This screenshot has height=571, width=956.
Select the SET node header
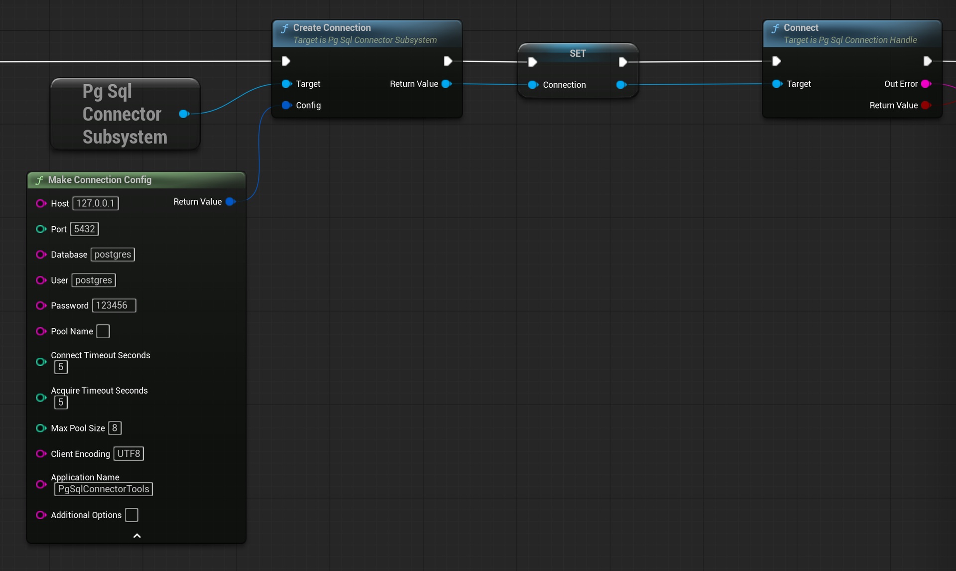(578, 53)
